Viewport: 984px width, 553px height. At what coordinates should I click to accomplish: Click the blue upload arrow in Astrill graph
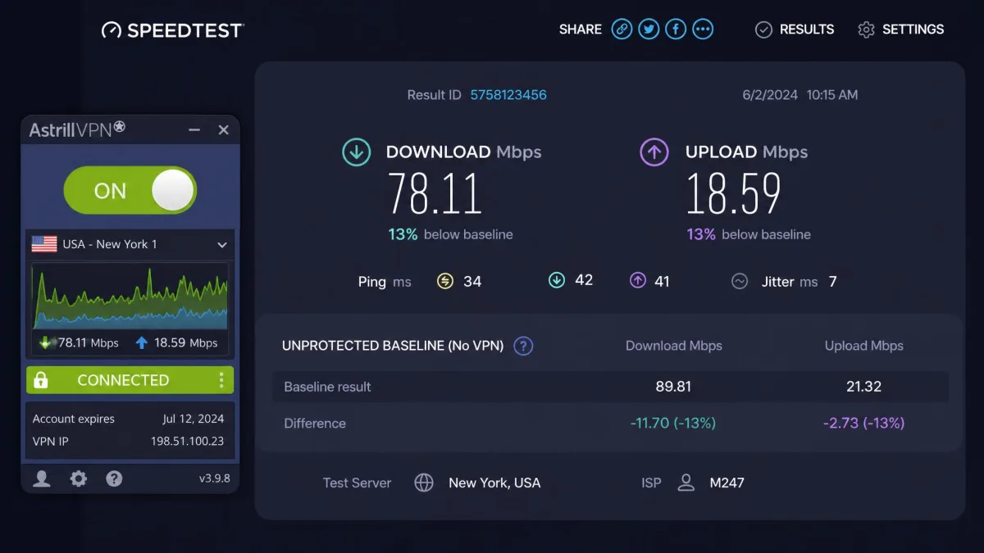coord(142,342)
